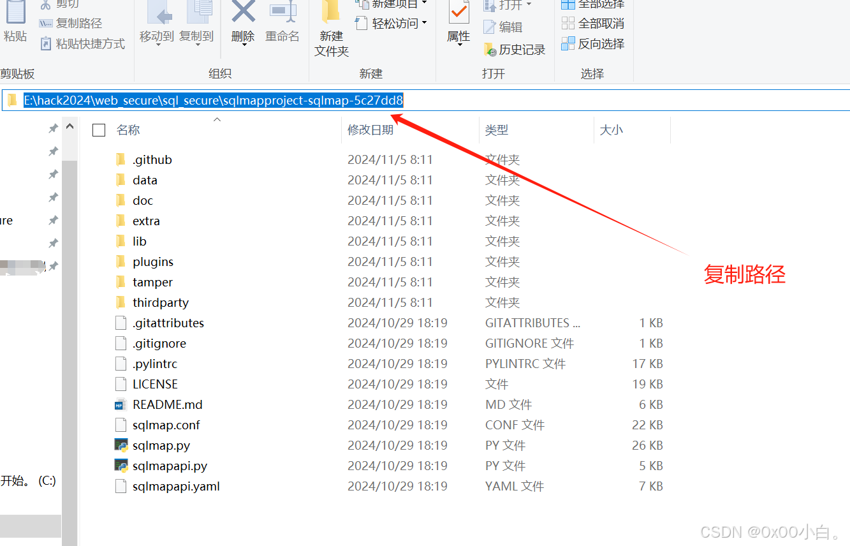Sort by the Date modified column header
Viewport: 850px width, 546px height.
370,130
